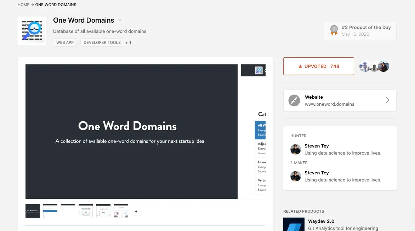Select the second gallery thumbnail with blue bar
The width and height of the screenshot is (415, 231).
click(x=50, y=211)
